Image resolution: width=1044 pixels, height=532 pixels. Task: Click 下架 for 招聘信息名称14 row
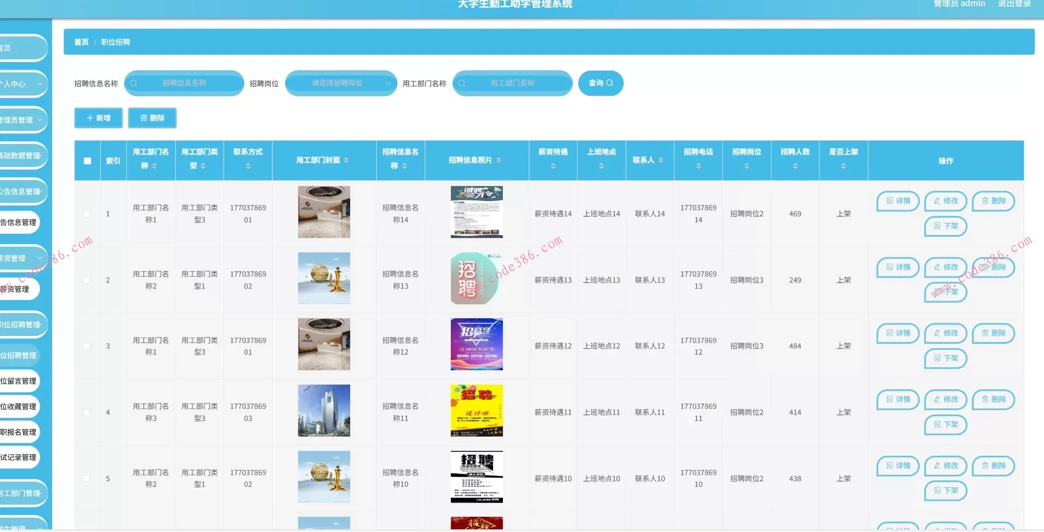(946, 226)
